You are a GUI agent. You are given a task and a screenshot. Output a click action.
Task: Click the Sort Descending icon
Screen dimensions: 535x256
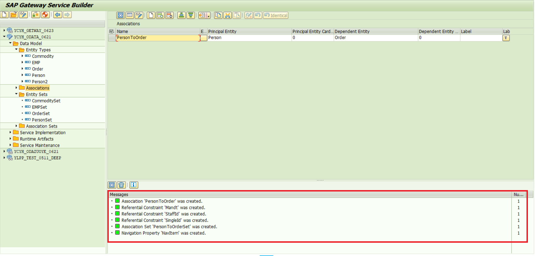[191, 15]
